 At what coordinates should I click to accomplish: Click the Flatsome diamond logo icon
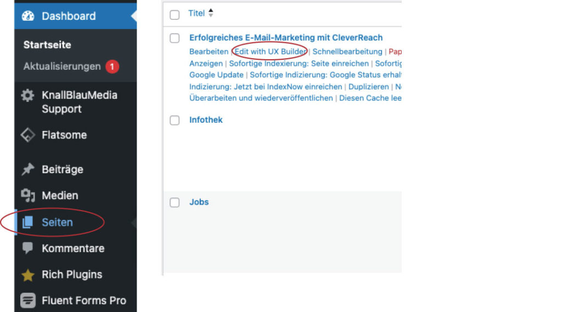[27, 135]
